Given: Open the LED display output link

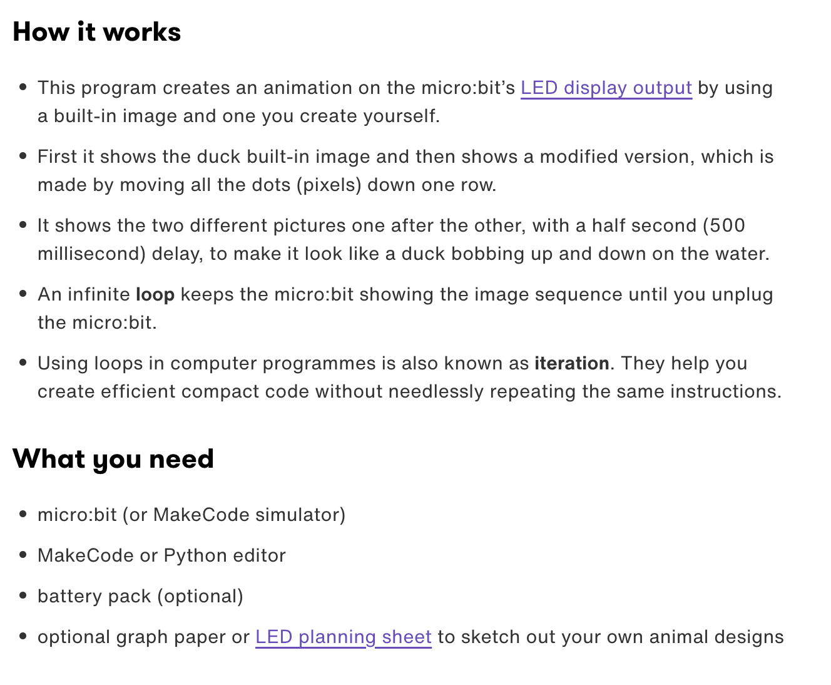Looking at the screenshot, I should [x=606, y=88].
